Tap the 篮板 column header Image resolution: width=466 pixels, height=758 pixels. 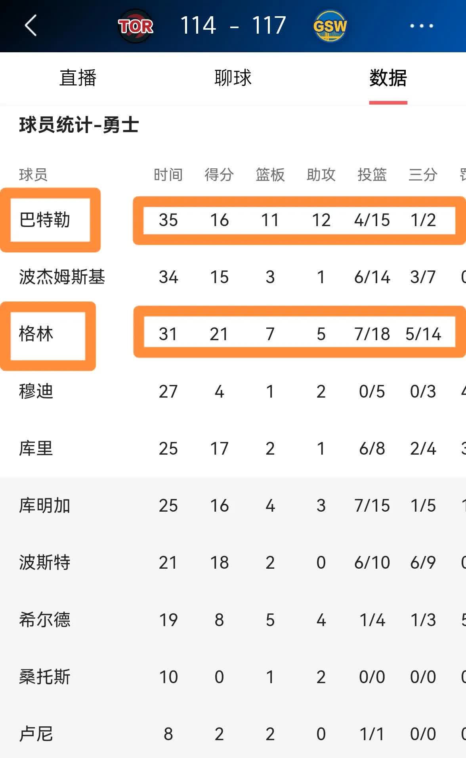click(x=271, y=175)
